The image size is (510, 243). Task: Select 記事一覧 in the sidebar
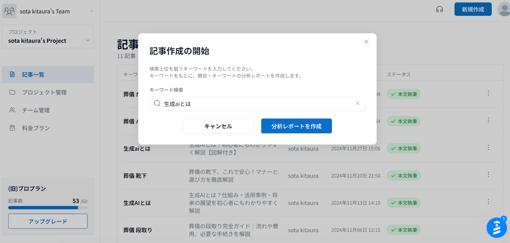48,75
